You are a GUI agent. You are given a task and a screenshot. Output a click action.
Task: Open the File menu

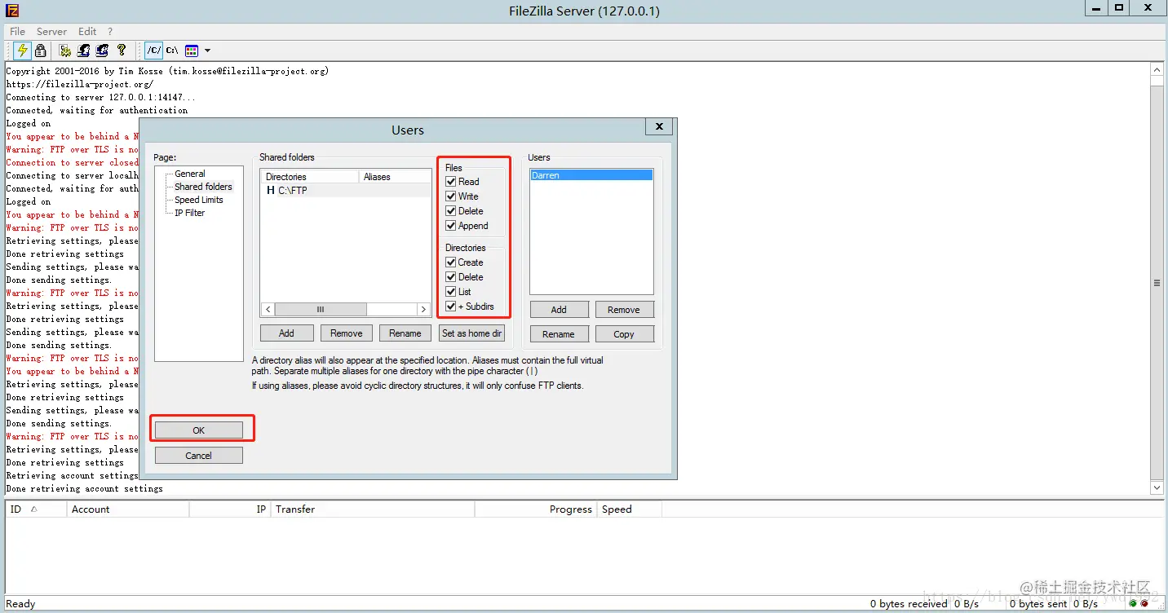[17, 31]
